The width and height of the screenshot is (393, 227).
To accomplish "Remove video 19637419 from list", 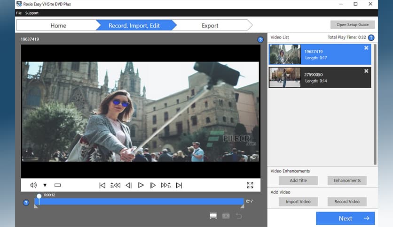I will (x=366, y=48).
